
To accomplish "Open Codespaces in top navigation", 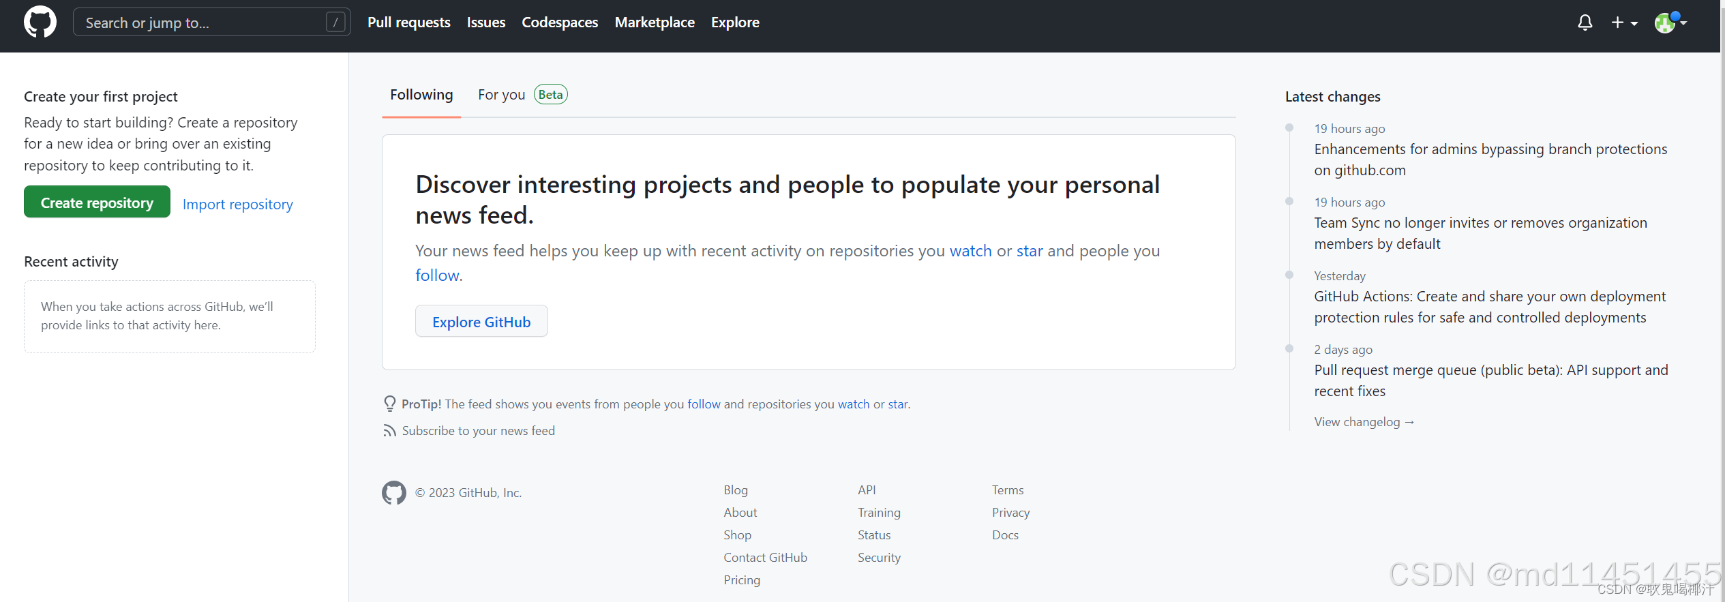I will coord(560,22).
